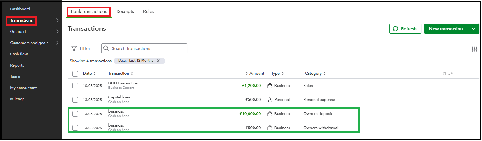482x141 pixels.
Task: Click the Business briefcase icon for BDO transaction
Action: point(270,86)
